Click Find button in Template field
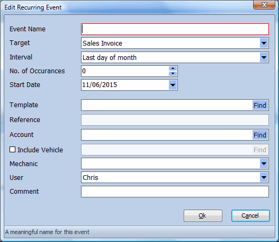Screen dimensions: 279x242 pyautogui.click(x=260, y=105)
